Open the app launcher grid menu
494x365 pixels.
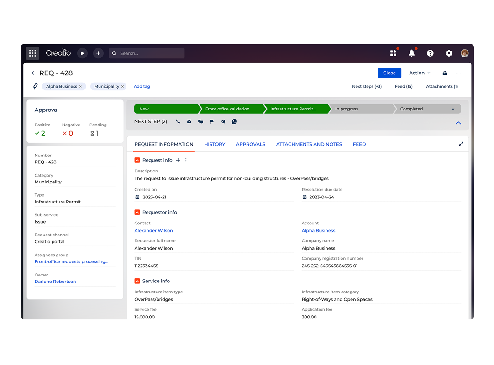(32, 53)
